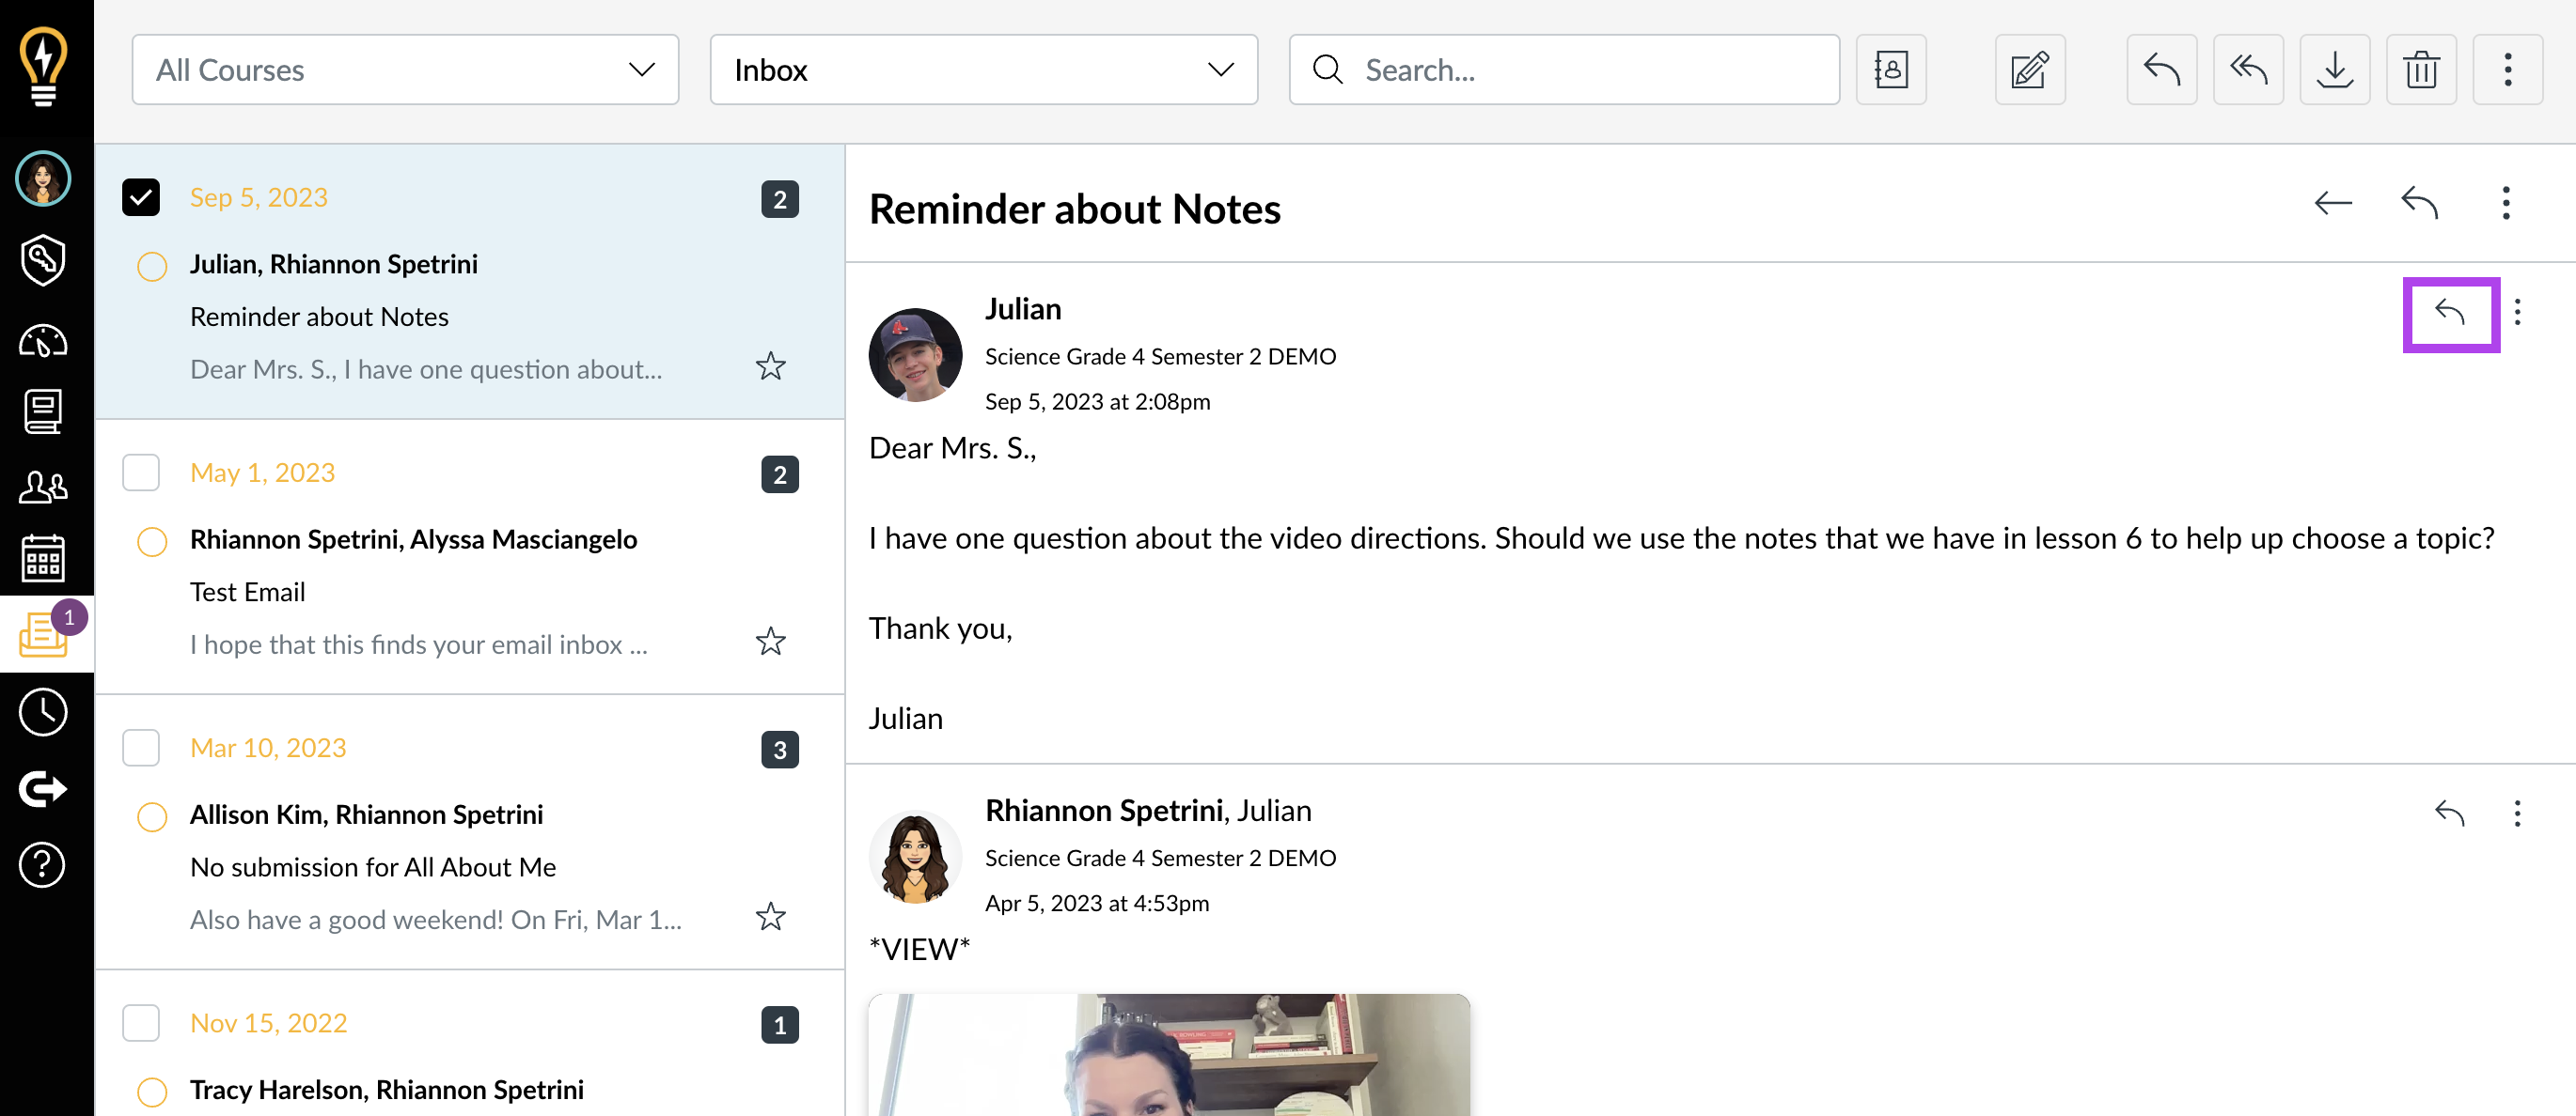
Task: Open conversation header more options
Action: pyautogui.click(x=2506, y=203)
